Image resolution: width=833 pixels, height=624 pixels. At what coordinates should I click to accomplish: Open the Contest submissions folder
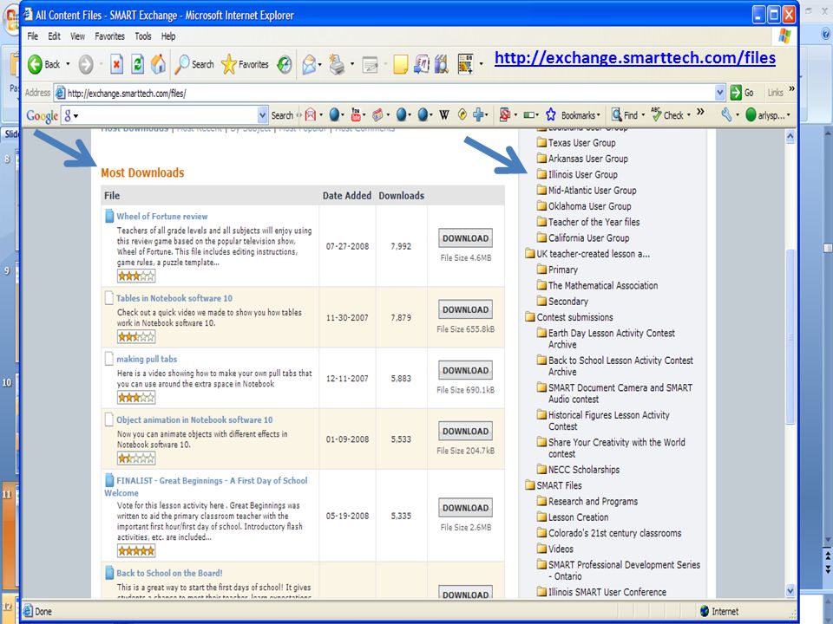[x=568, y=317]
